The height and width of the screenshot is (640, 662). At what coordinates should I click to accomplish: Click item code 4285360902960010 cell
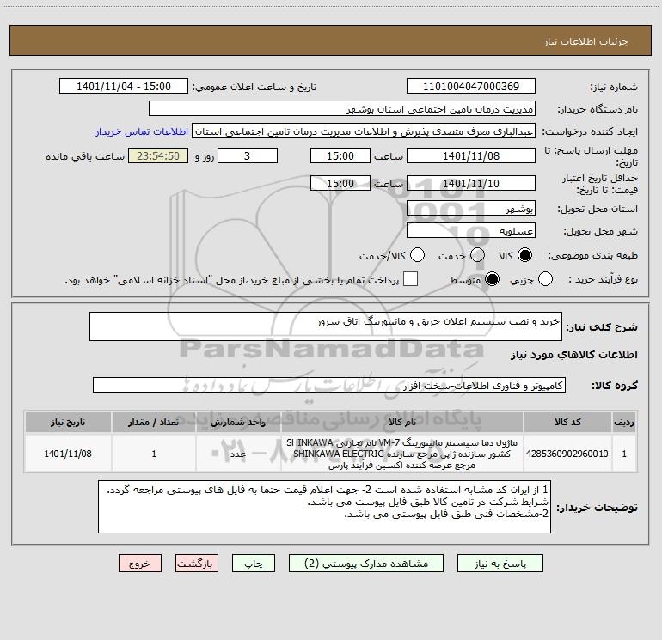pyautogui.click(x=567, y=454)
